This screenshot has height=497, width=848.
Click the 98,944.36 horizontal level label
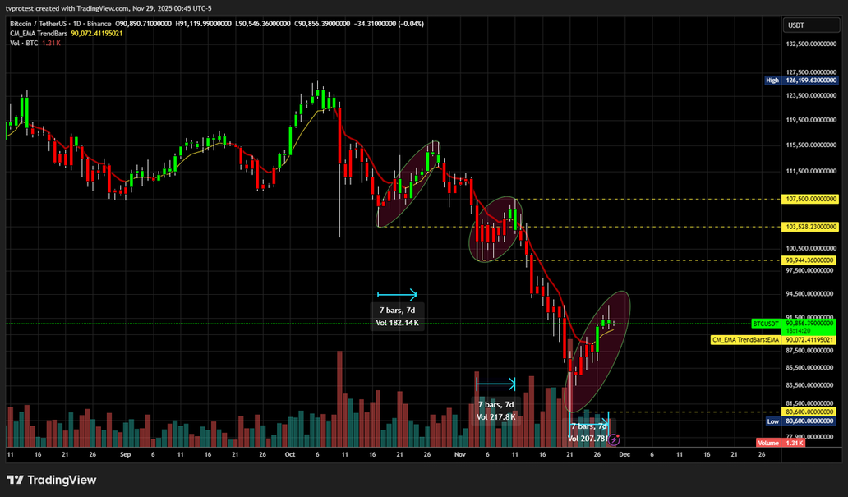point(811,260)
